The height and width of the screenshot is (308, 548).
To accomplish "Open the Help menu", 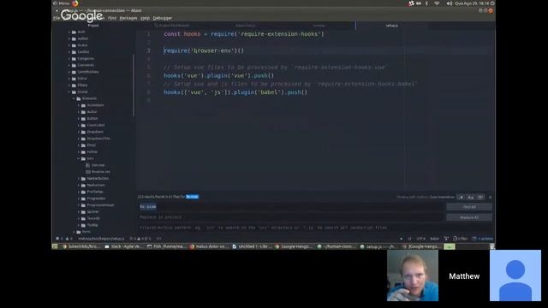I will click(x=145, y=18).
